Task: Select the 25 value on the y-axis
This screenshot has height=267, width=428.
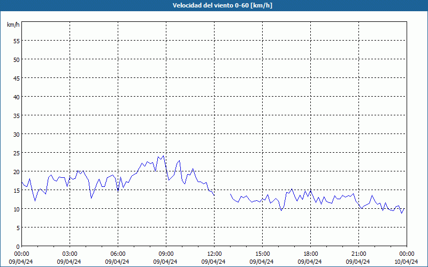Action: click(x=17, y=153)
